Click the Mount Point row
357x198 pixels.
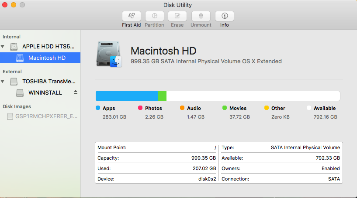(x=156, y=147)
